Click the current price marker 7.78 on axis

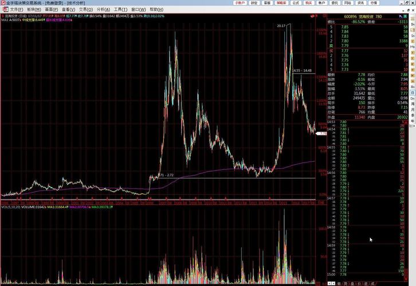click(321, 133)
